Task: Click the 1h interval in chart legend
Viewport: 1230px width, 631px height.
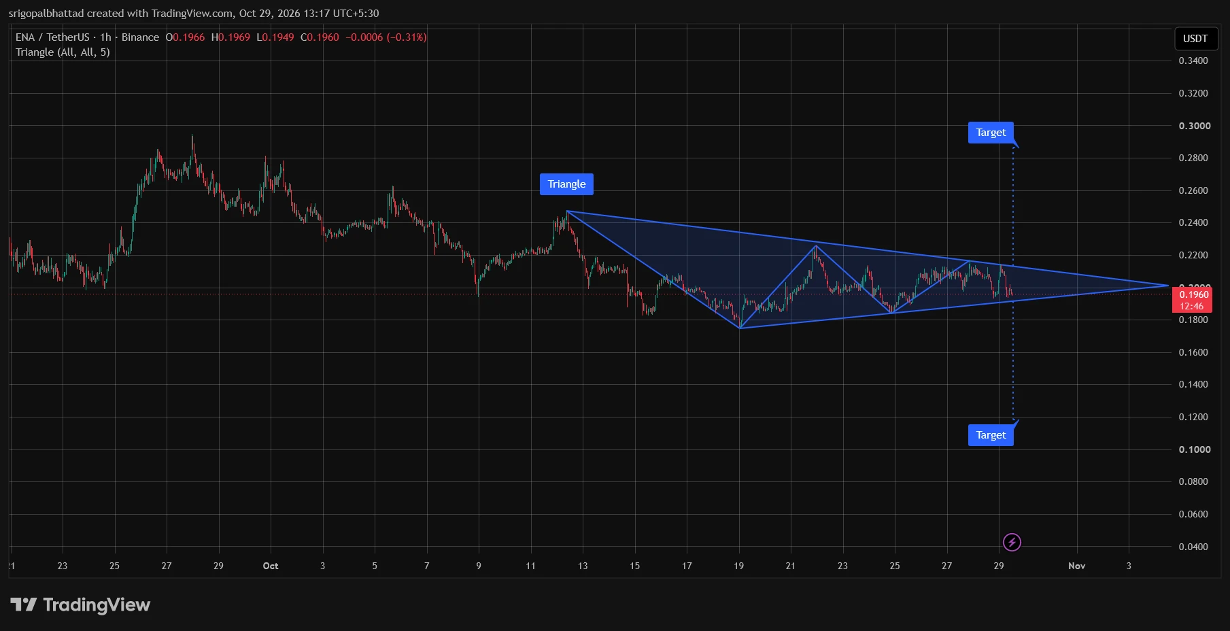Action: coord(105,37)
